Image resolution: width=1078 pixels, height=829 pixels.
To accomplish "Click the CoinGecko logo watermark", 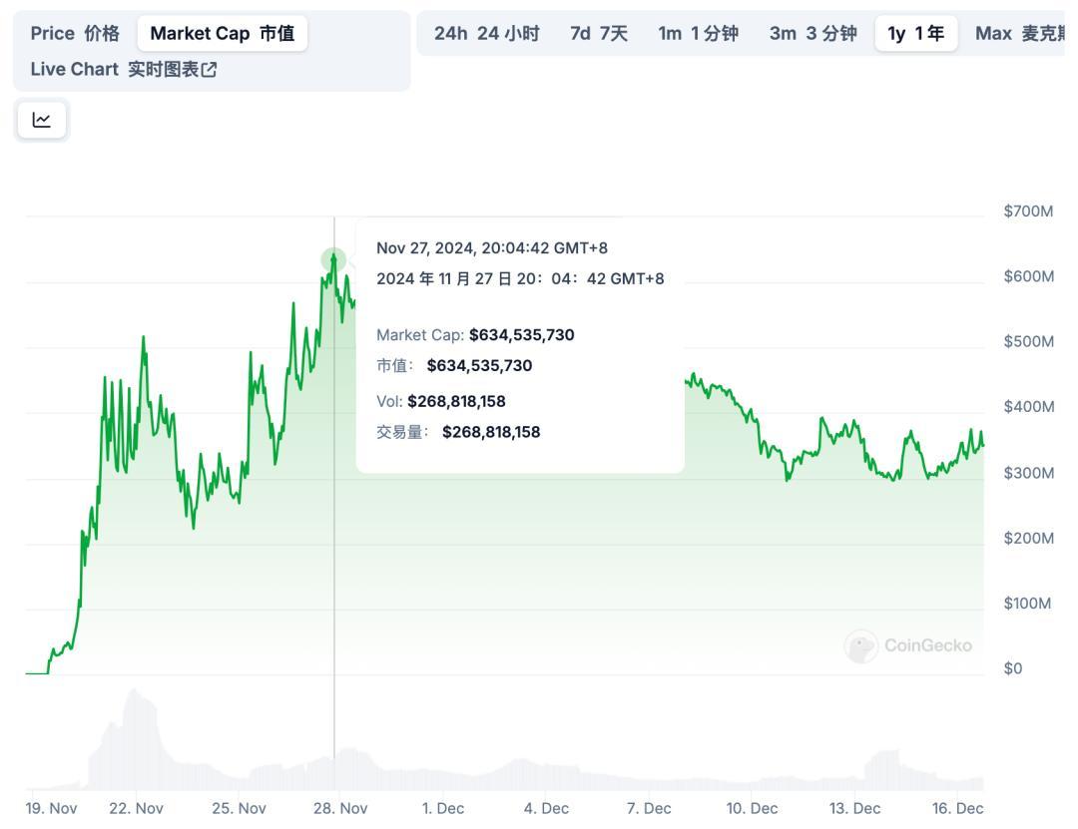I will coord(908,645).
